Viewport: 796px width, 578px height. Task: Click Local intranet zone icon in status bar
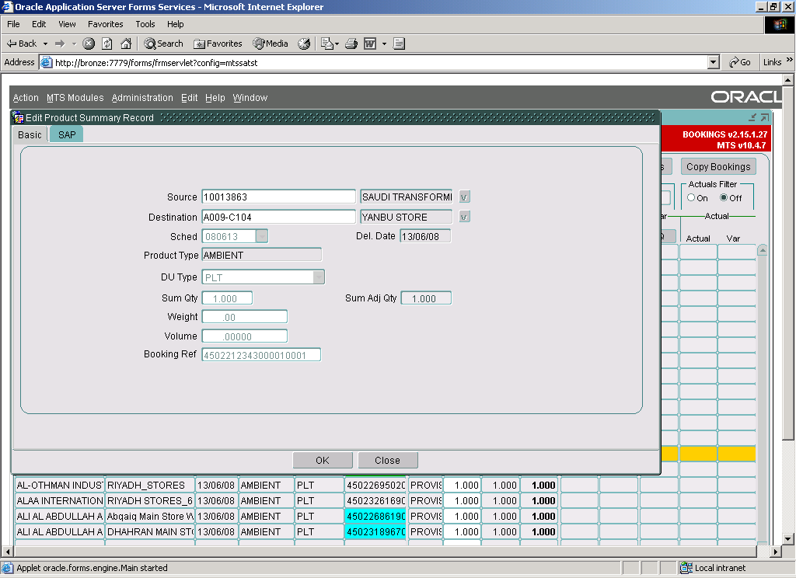pyautogui.click(x=686, y=568)
